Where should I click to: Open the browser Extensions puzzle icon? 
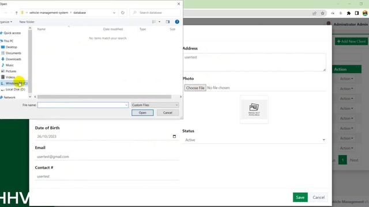(x=349, y=13)
